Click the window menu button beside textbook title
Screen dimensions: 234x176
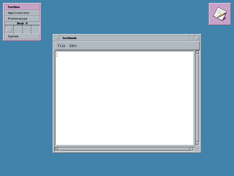[x=57, y=38]
